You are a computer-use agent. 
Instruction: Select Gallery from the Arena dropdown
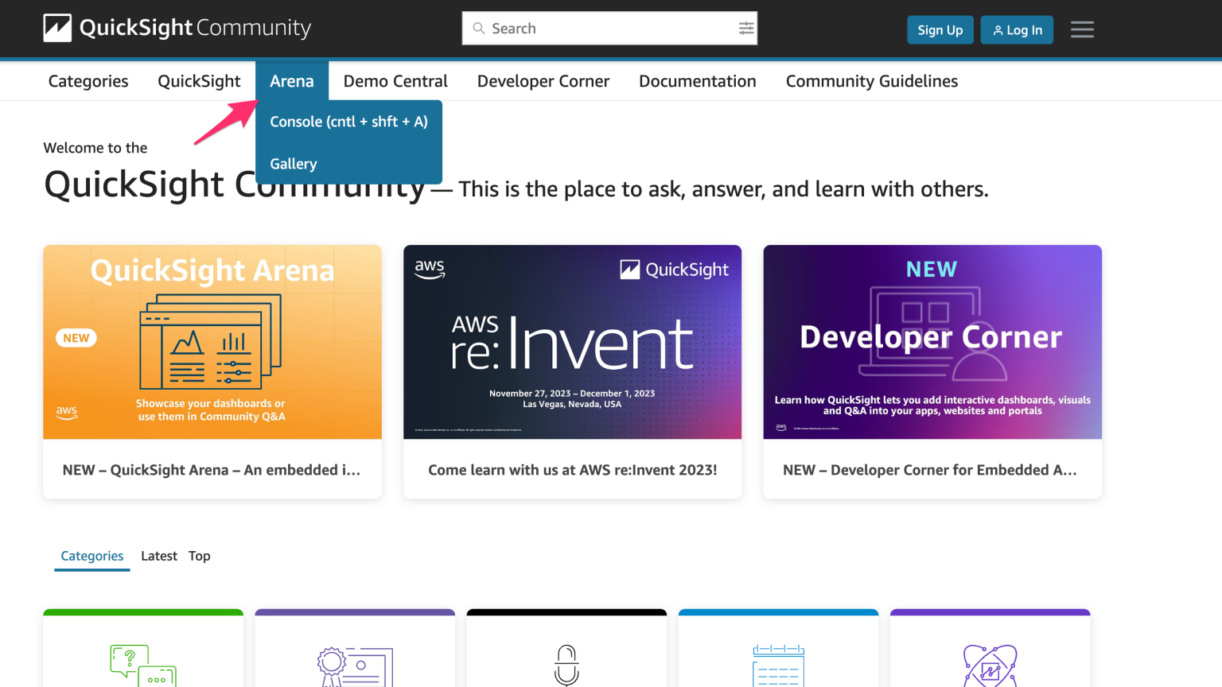point(293,163)
